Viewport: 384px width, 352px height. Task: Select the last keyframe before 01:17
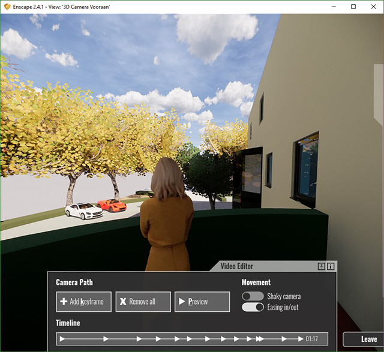(301, 339)
